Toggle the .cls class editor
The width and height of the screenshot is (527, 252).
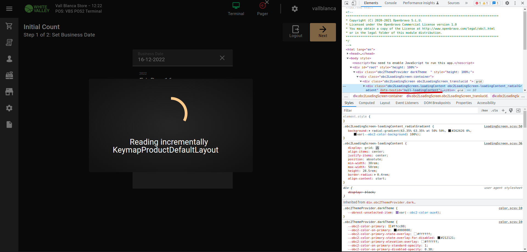pos(494,110)
